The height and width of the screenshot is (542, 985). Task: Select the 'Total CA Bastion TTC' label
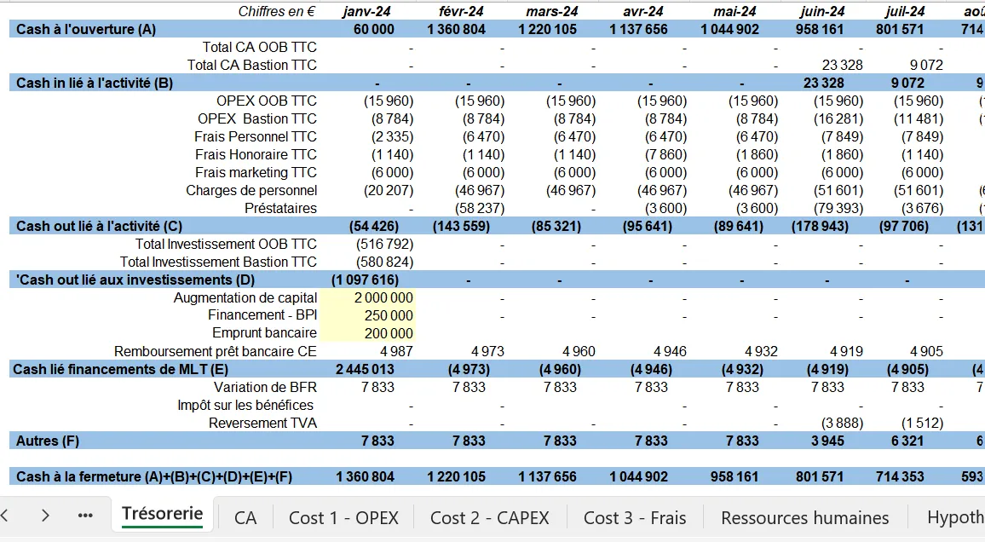252,66
